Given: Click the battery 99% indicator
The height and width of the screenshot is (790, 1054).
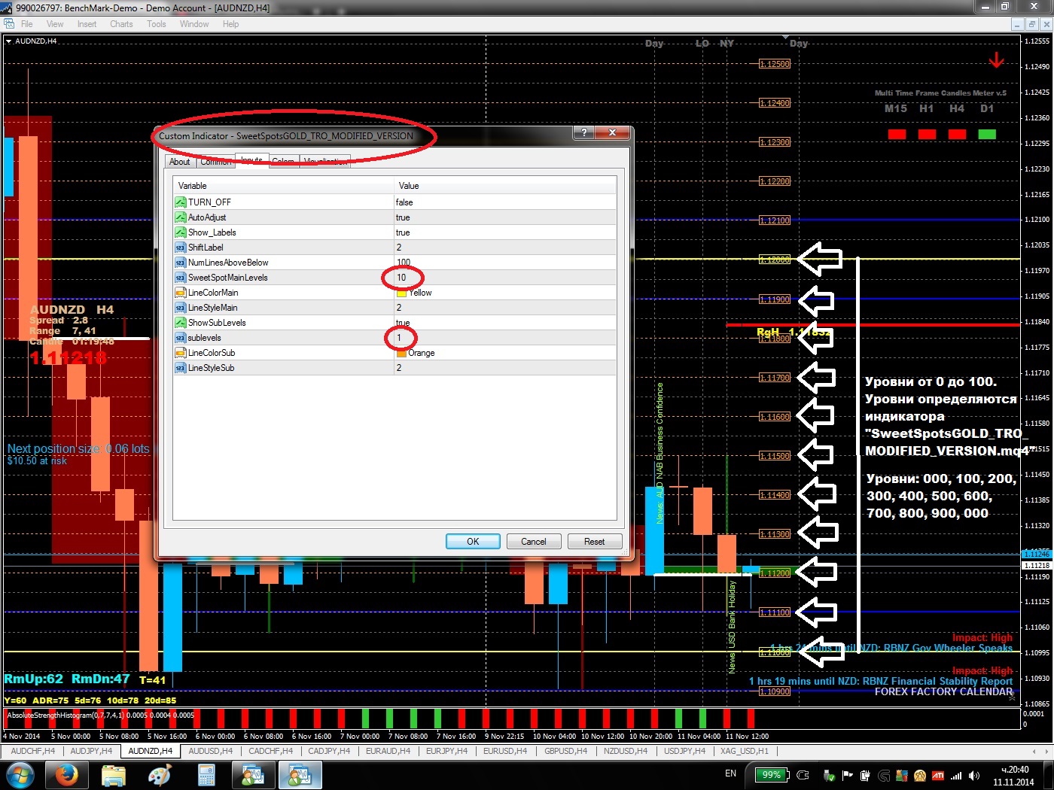Looking at the screenshot, I should click(771, 774).
